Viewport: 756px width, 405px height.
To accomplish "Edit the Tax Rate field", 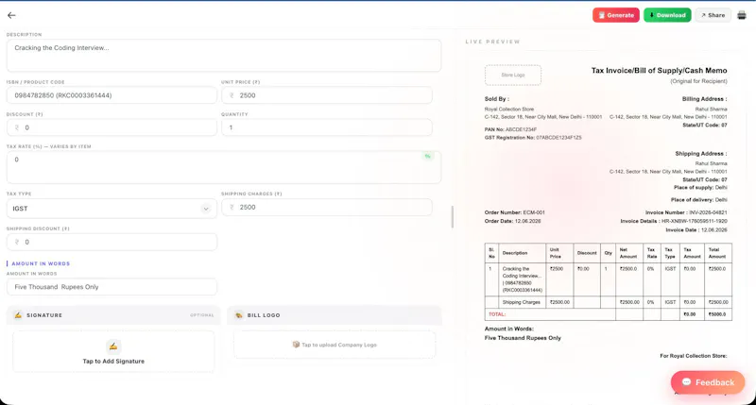I will click(224, 167).
